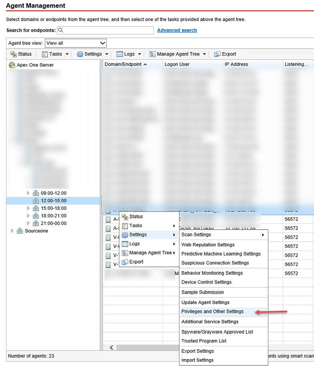Click the Sourceone domain icon in the tree
314x366 pixels.
20,231
